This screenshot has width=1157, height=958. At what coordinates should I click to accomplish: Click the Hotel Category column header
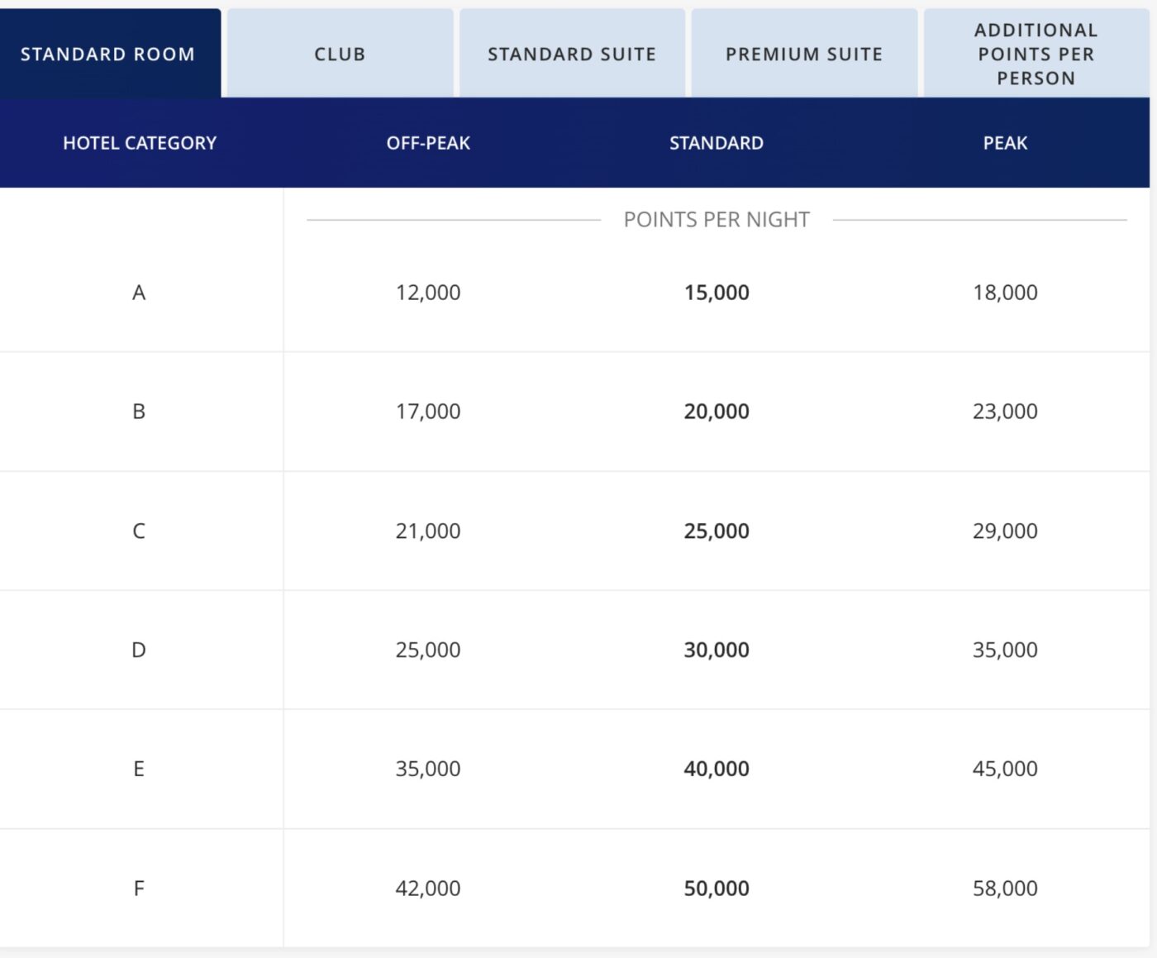(x=139, y=142)
